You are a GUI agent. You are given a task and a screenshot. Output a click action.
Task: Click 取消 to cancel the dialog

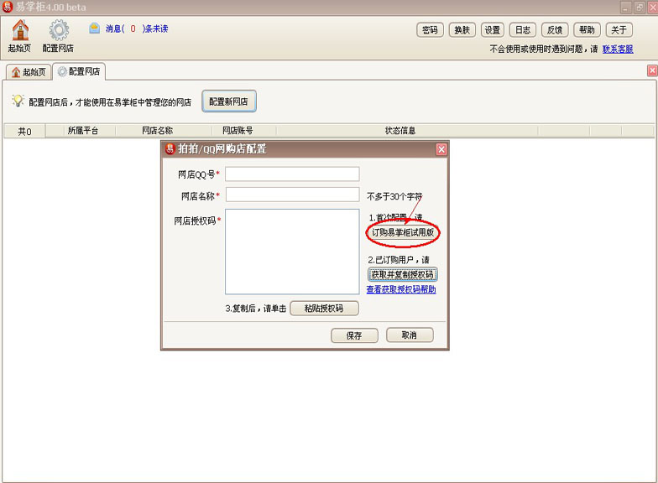click(410, 335)
